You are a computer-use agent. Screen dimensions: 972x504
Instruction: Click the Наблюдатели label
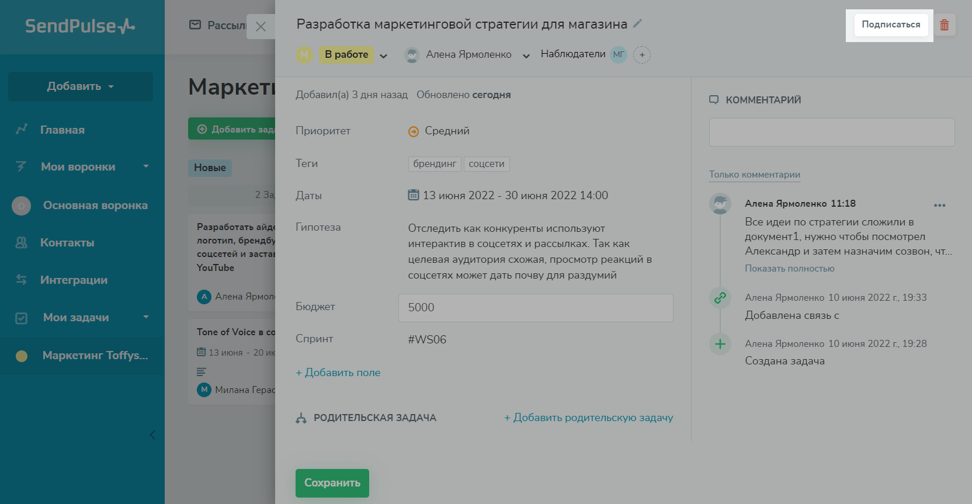coord(573,54)
